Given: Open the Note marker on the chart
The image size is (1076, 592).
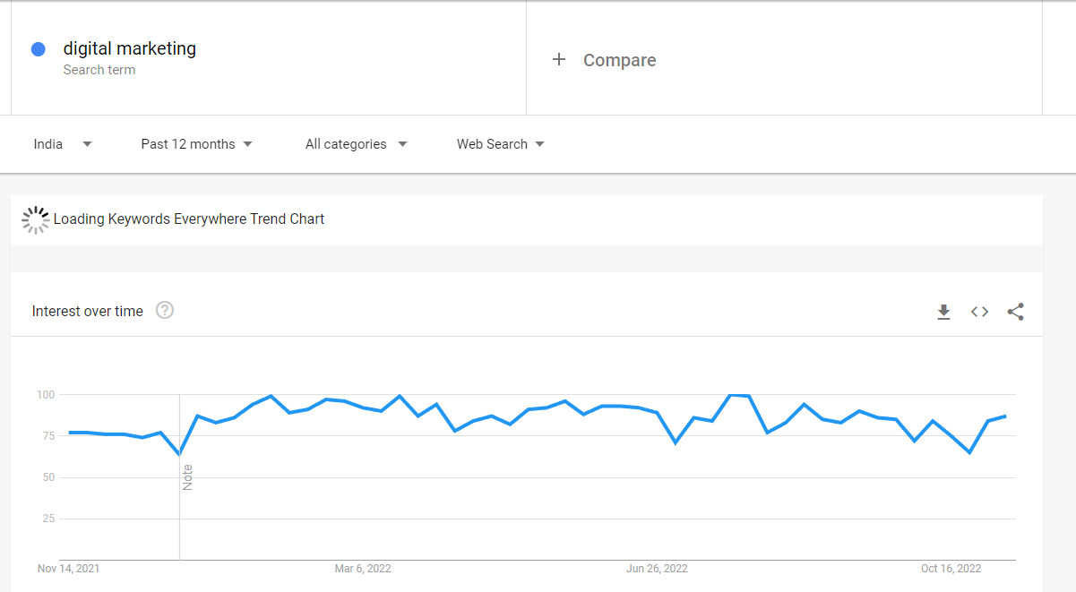Looking at the screenshot, I should pos(187,477).
